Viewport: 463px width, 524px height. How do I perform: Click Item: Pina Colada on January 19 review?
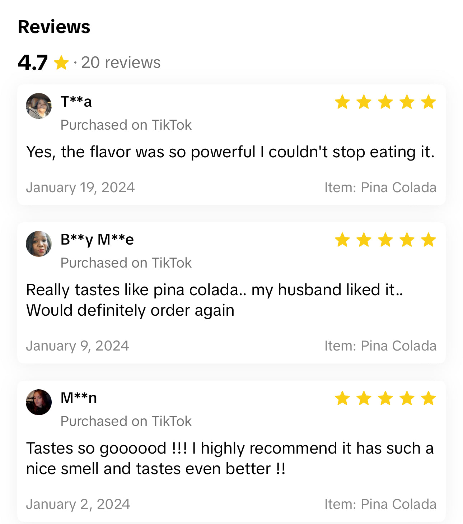click(x=380, y=187)
